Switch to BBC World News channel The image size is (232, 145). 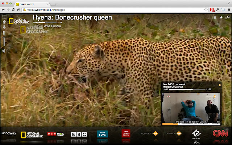tap(127, 134)
